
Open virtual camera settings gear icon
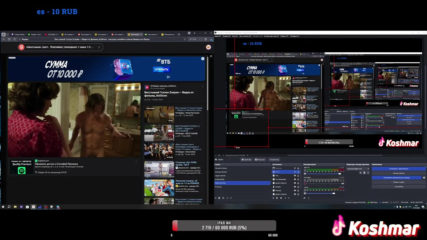424,178
